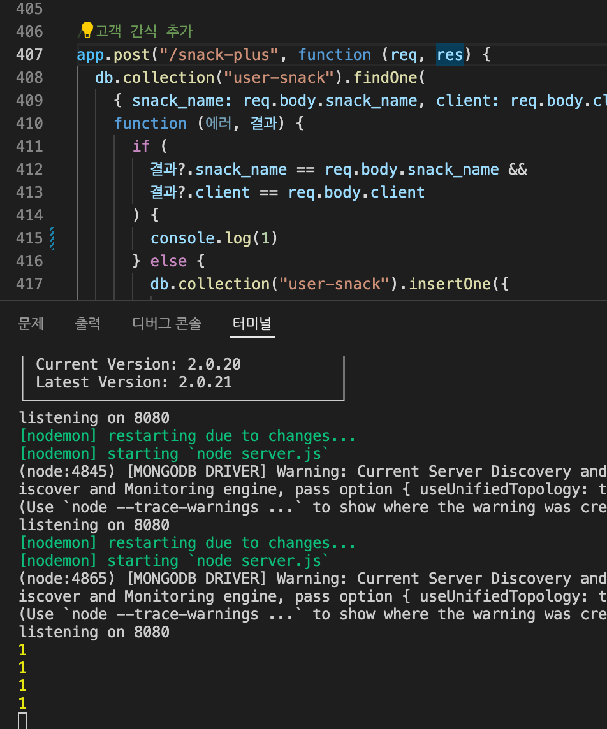Click the lightbulb quick-fix icon
Viewport: 607px width, 729px height.
tap(87, 30)
